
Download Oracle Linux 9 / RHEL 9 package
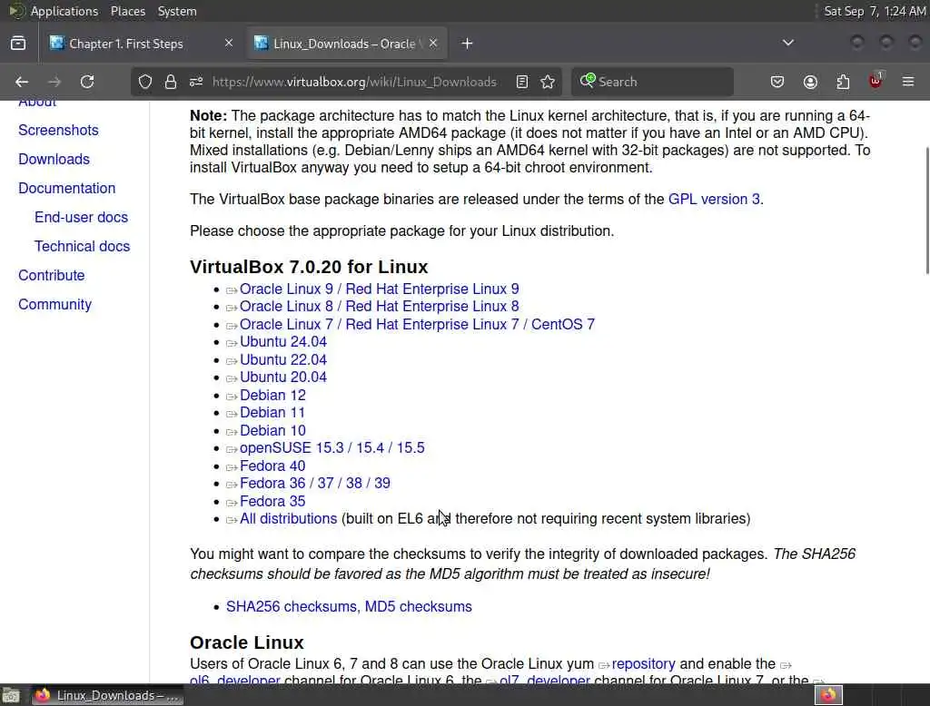pyautogui.click(x=379, y=289)
